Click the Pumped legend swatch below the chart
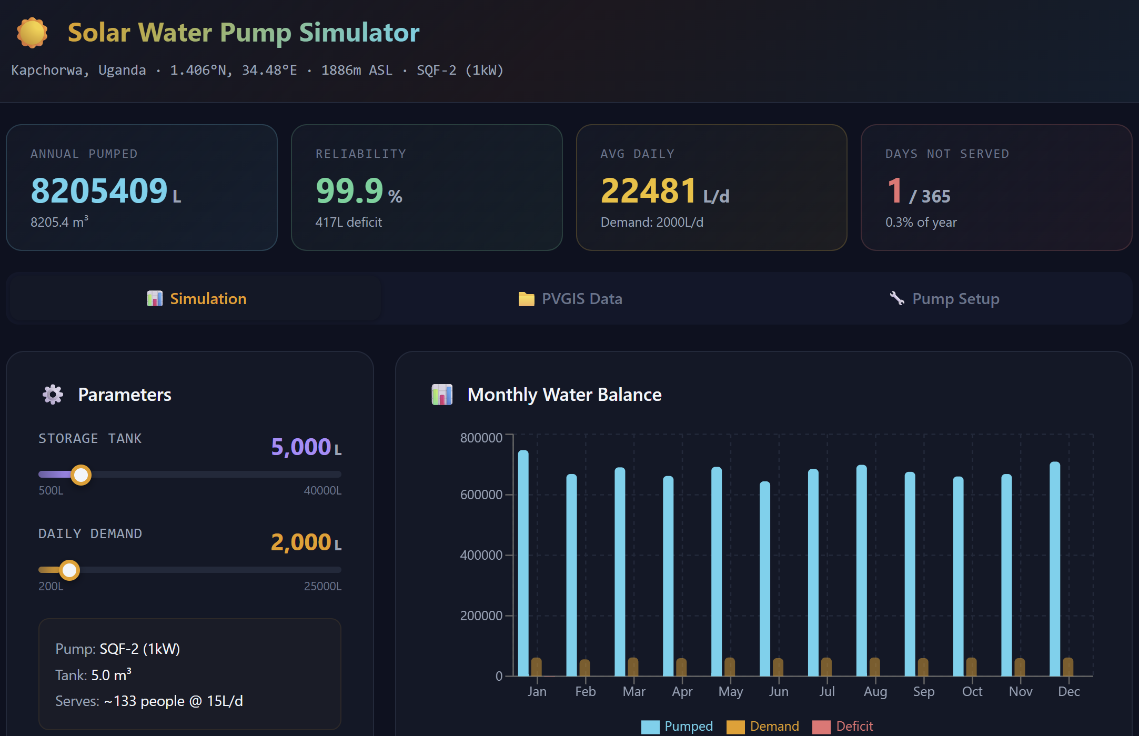The width and height of the screenshot is (1139, 736). (652, 726)
